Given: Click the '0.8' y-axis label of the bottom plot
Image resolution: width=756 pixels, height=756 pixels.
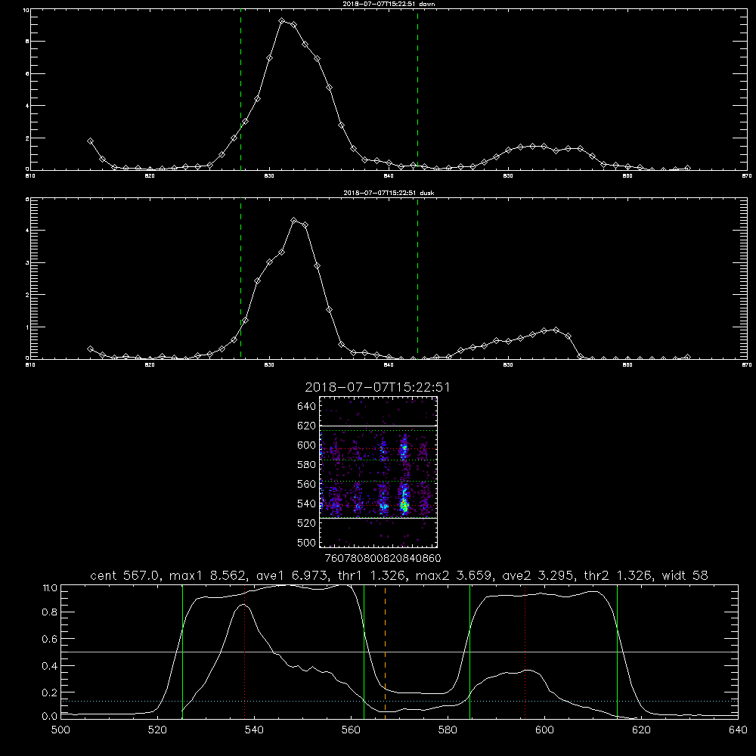Looking at the screenshot, I should [x=50, y=612].
